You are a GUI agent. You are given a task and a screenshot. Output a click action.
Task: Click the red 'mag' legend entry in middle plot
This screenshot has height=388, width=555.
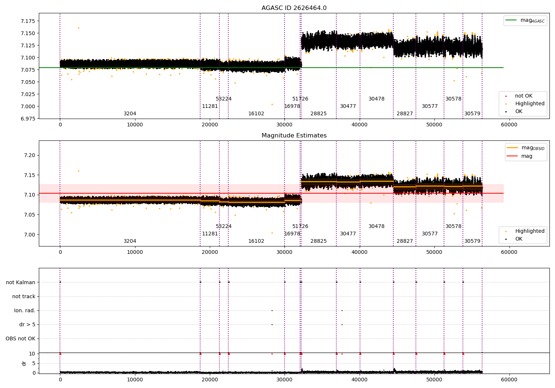click(519, 156)
